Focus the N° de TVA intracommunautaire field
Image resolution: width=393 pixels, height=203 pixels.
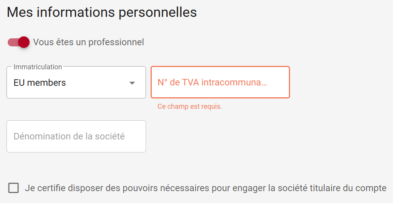pos(220,82)
